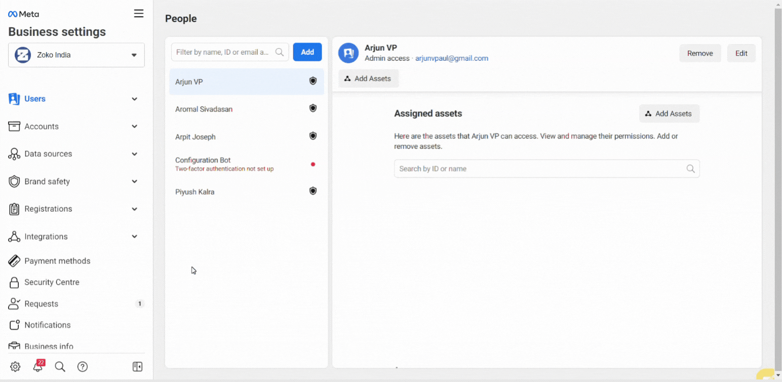
Task: Click Add Assets under Arjun VP header
Action: pyautogui.click(x=368, y=79)
